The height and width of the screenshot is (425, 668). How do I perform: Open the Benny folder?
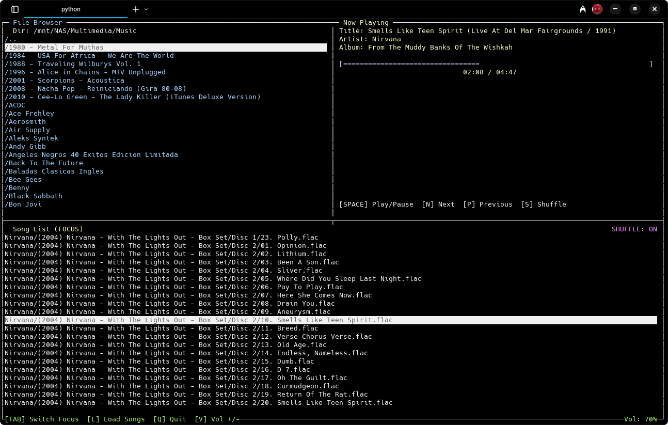[x=17, y=188]
